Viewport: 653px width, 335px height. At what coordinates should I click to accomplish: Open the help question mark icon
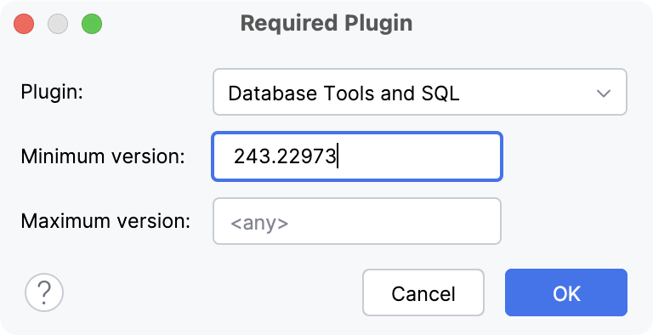(x=44, y=292)
